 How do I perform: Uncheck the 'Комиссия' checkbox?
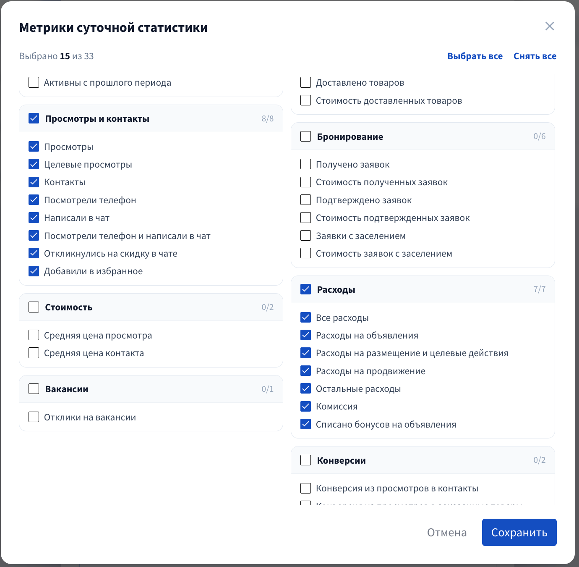[306, 406]
